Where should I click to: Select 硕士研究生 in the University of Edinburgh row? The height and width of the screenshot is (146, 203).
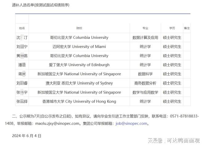172,65
